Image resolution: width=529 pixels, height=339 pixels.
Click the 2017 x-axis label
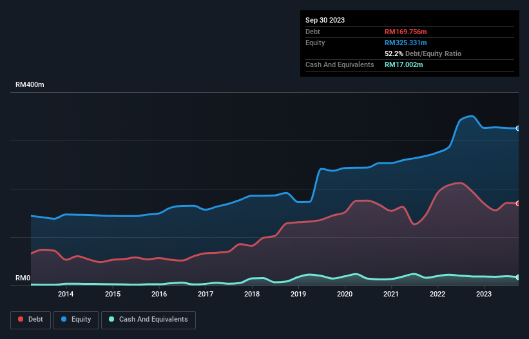click(206, 294)
